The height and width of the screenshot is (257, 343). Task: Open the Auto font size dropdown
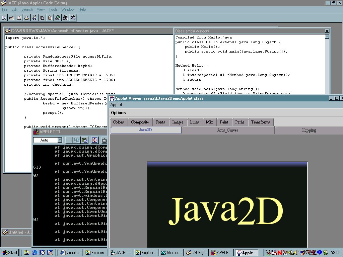point(60,140)
